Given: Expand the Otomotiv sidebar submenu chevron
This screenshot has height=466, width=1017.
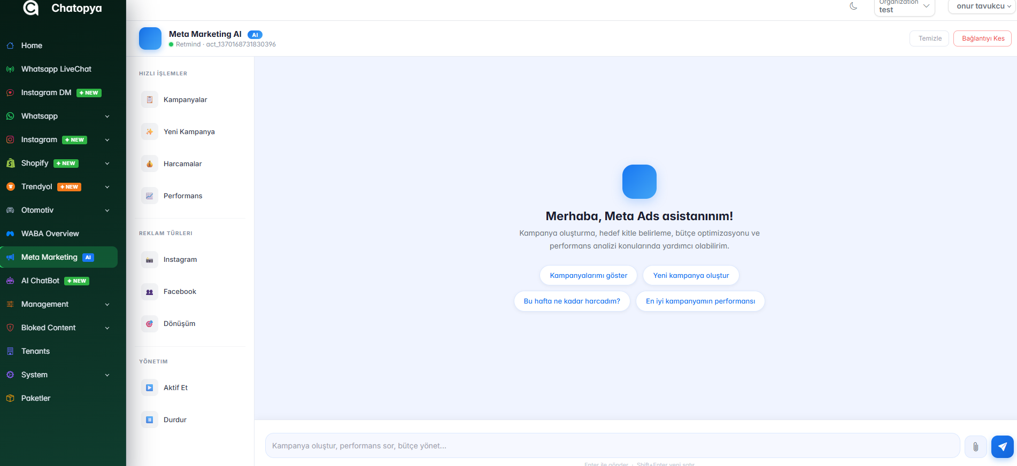Looking at the screenshot, I should coord(107,211).
